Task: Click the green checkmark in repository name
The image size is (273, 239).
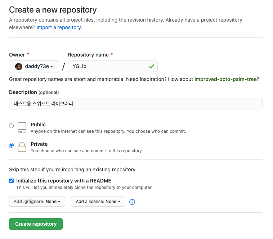Action: click(x=152, y=66)
